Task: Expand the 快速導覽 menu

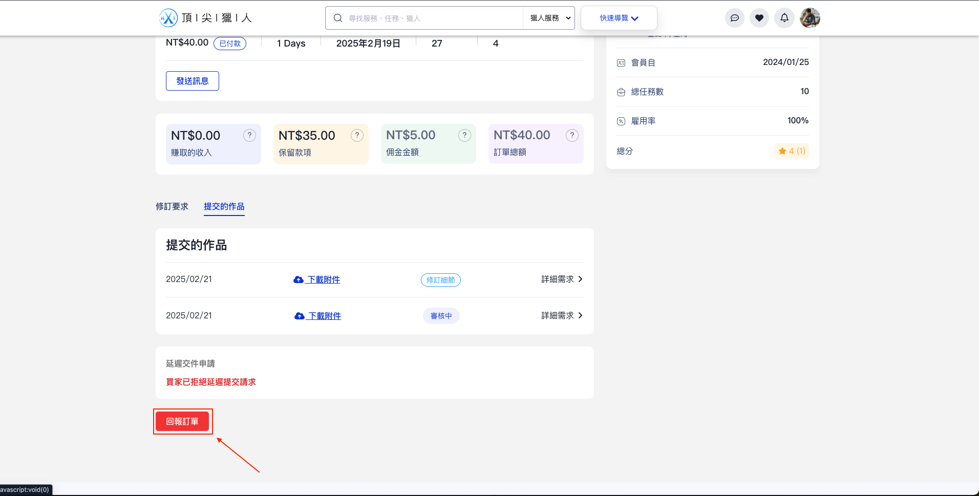Action: [x=618, y=17]
